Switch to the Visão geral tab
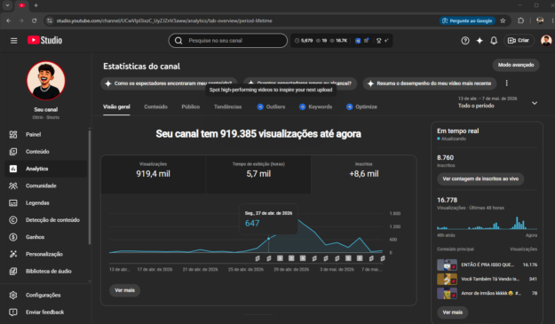This screenshot has width=555, height=324. coord(116,107)
